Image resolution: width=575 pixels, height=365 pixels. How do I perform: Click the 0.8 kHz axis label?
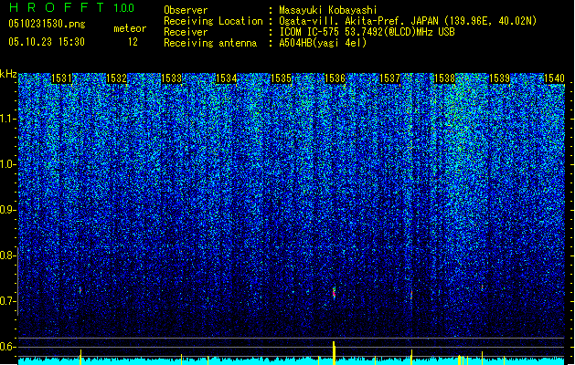pos(7,255)
